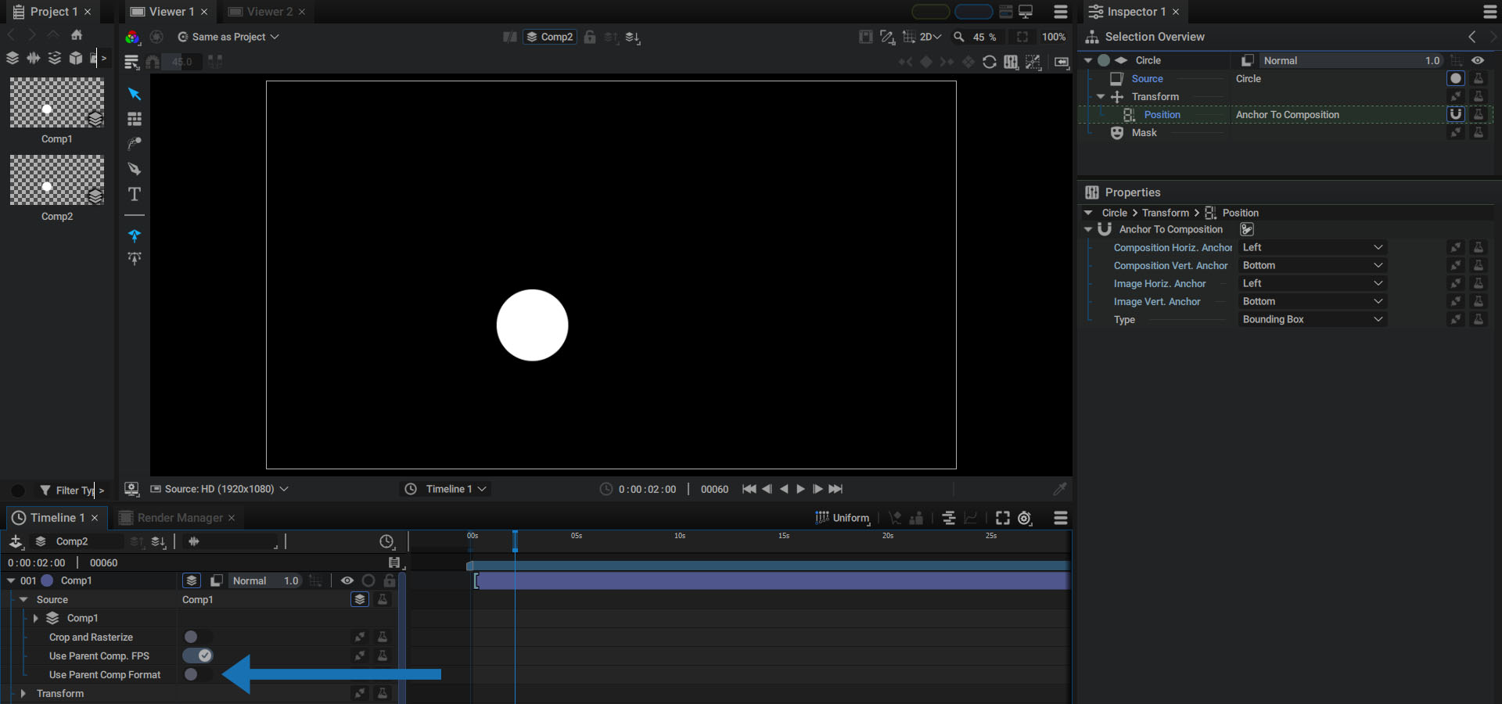Viewport: 1502px width, 704px height.
Task: Open the Timeline 1 selector dropdown
Action: click(446, 489)
